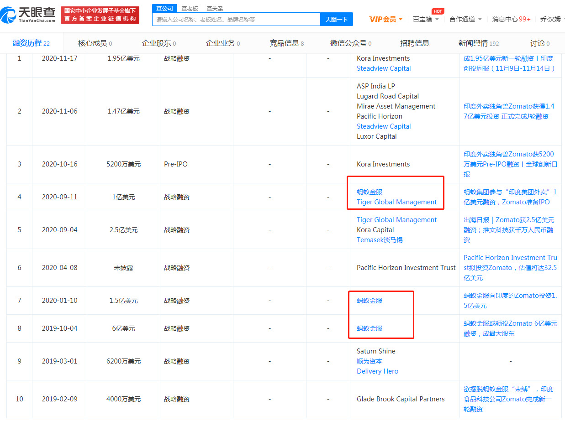Open news 蚂蚁金服或领投Zomato 6亿美元
The image size is (565, 421).
[x=510, y=328]
